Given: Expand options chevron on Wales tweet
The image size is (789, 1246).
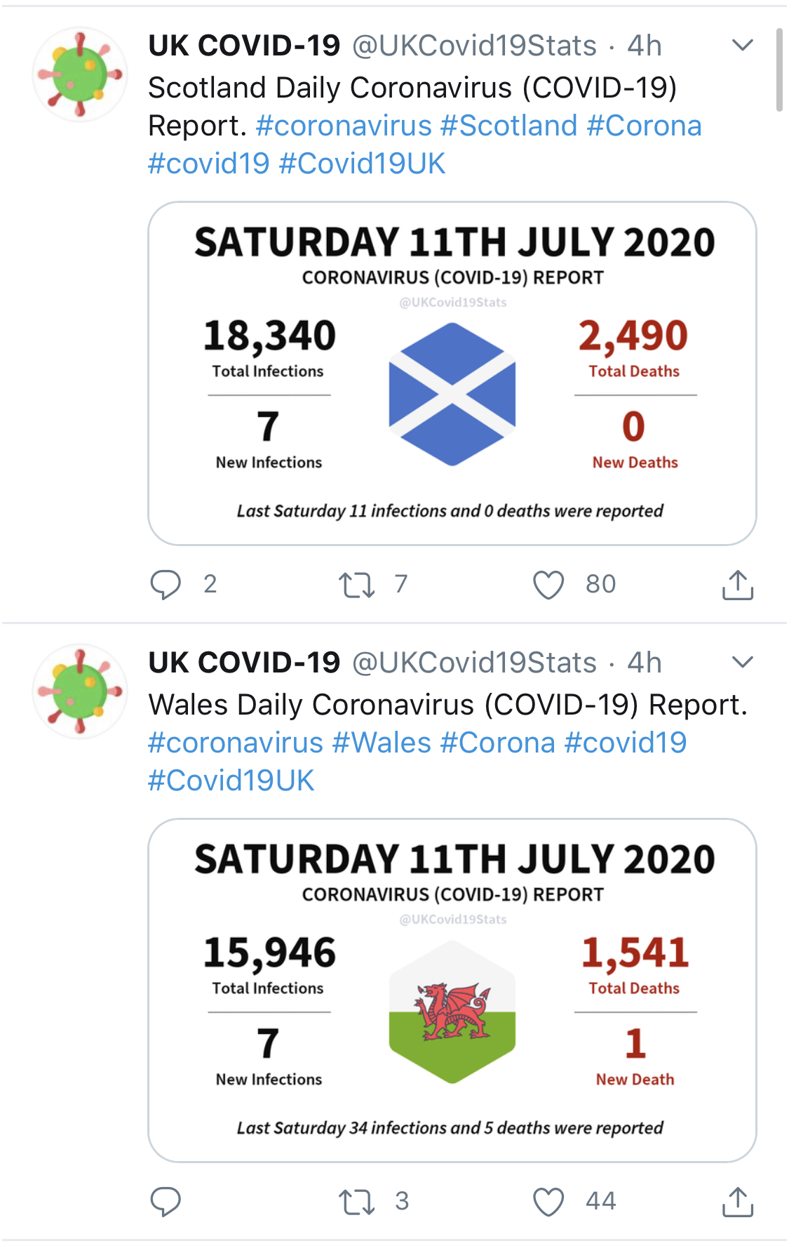Looking at the screenshot, I should pos(742,662).
